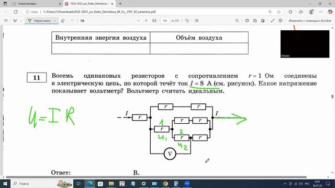Close the EGE-2025 PDF tab

[112, 4]
